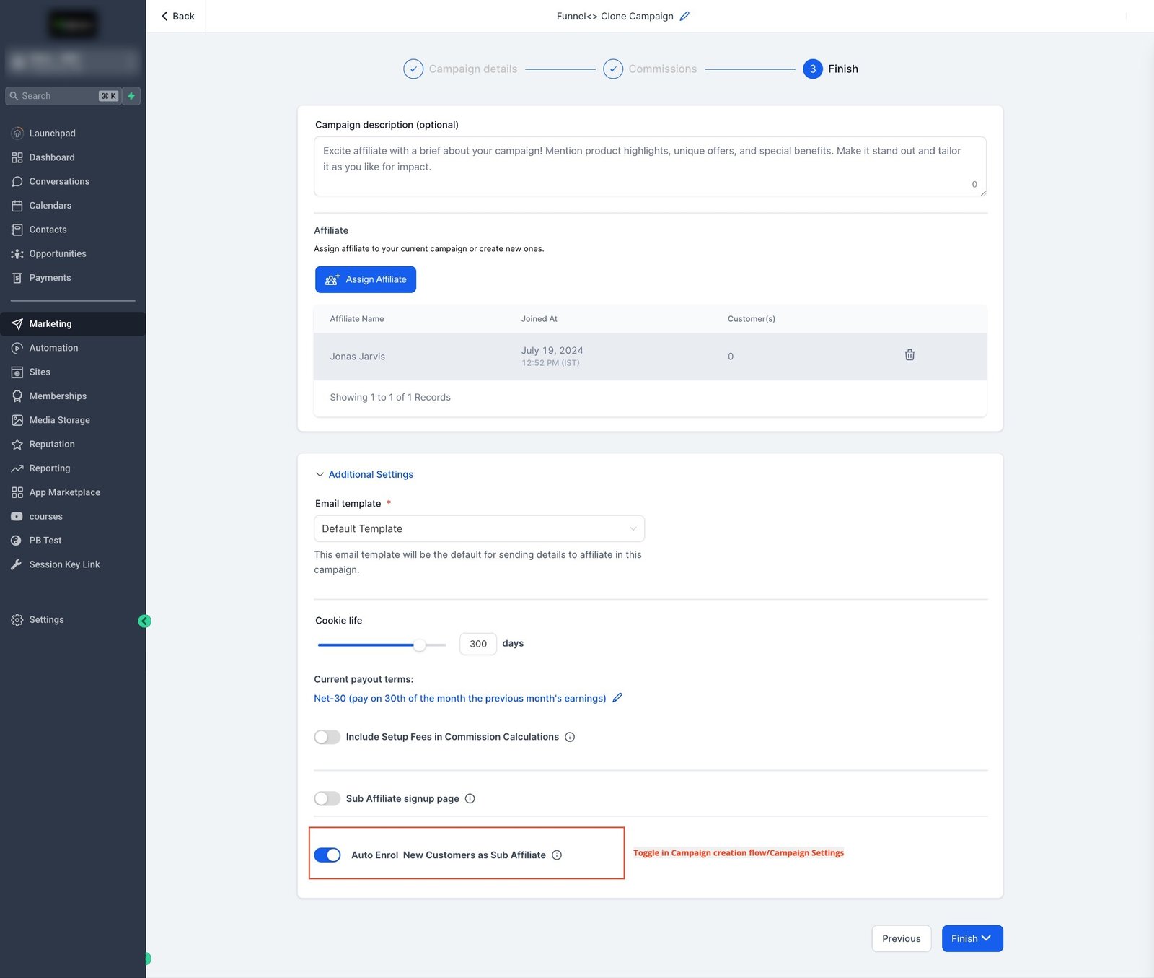This screenshot has height=978, width=1154.
Task: Click info icon beside Auto Enrol setting
Action: tap(557, 855)
